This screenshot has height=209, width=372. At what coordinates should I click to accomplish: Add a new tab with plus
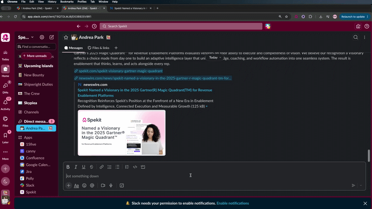tap(116, 48)
